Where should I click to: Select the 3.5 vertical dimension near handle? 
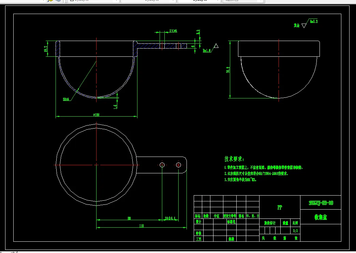coord(198,32)
